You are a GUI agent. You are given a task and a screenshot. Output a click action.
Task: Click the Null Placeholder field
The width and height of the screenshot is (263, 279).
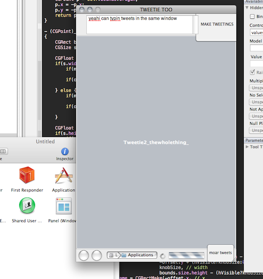click(x=256, y=130)
